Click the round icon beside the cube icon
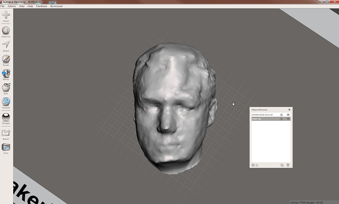Image resolution: width=339 pixels, height=204 pixels. 257,165
